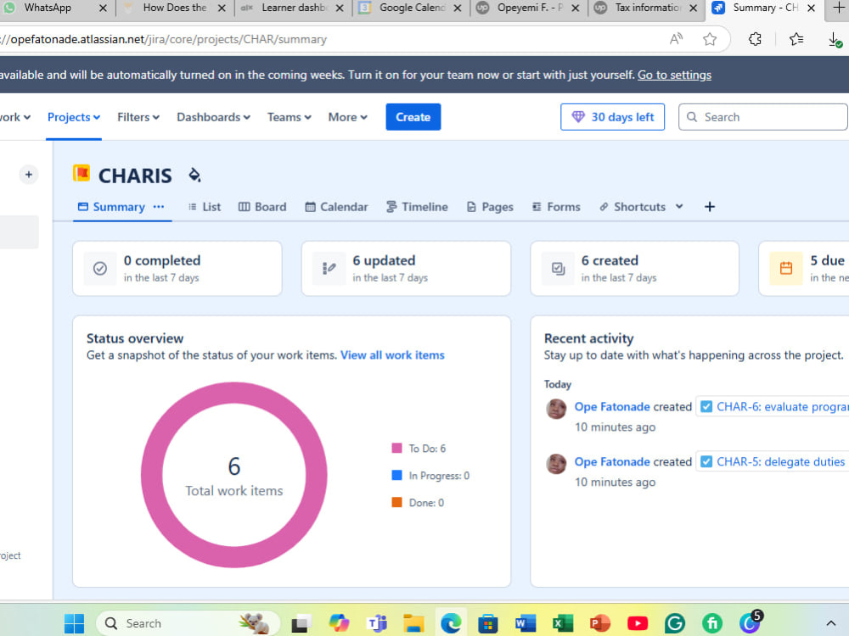Click the pink donut status chart
Image resolution: width=849 pixels, height=636 pixels.
[x=234, y=475]
